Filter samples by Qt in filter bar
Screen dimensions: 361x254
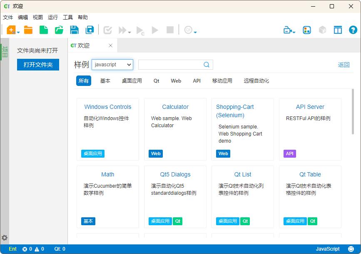[x=156, y=81]
